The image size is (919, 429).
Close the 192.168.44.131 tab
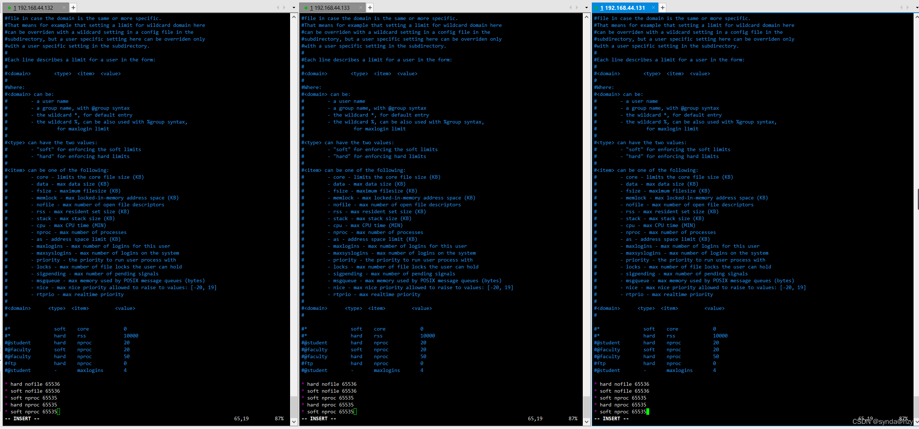pyautogui.click(x=654, y=8)
